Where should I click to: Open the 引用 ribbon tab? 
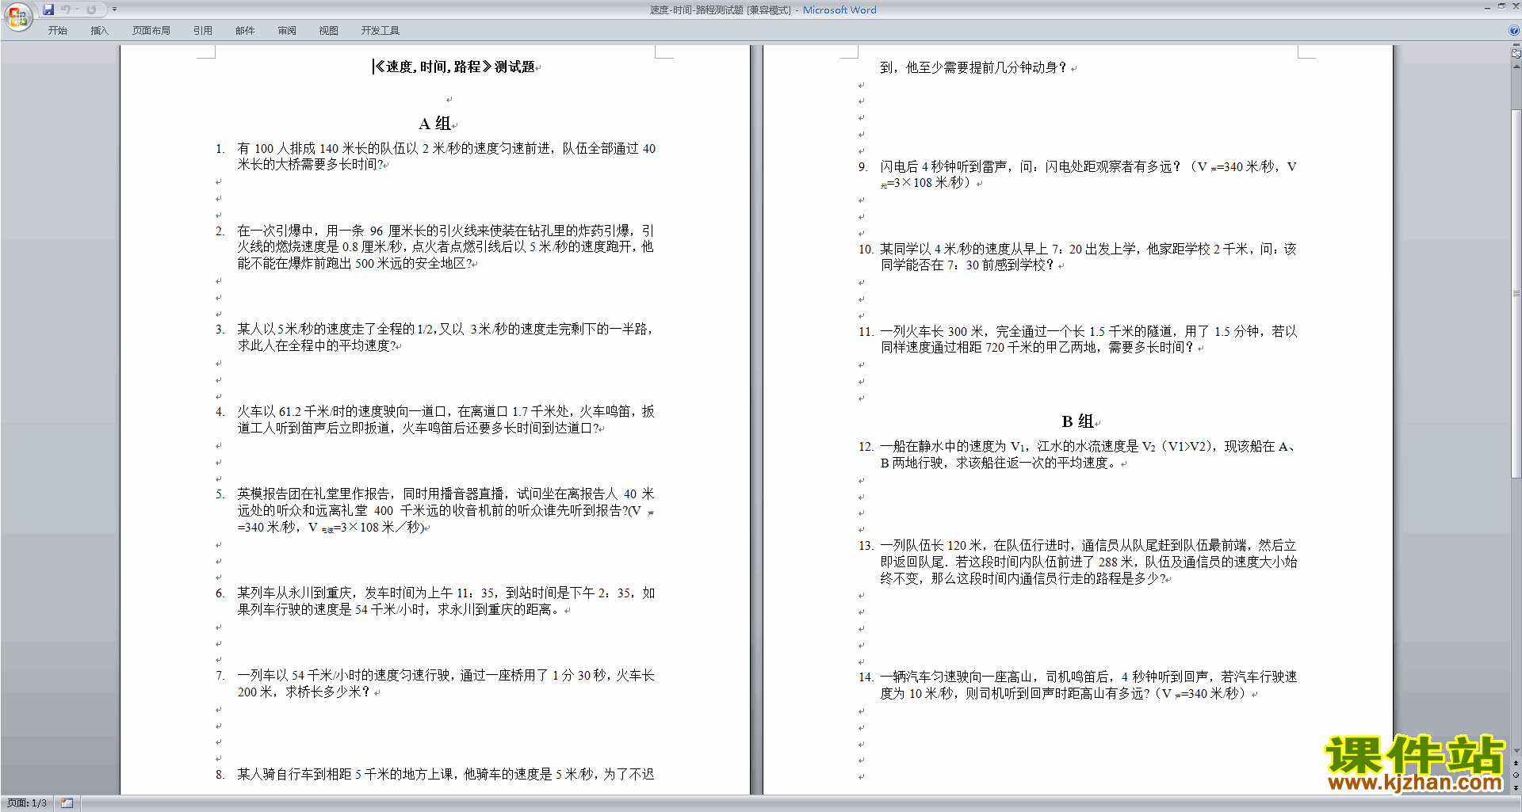203,30
